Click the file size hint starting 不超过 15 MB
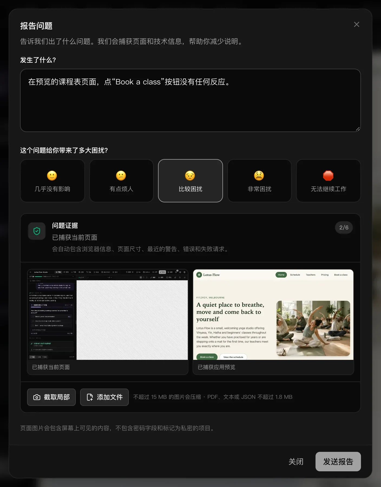381x487 pixels. (213, 397)
